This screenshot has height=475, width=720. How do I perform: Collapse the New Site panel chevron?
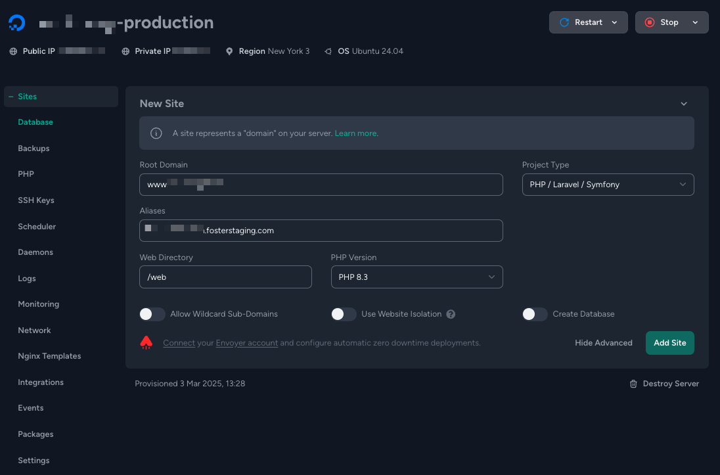point(684,104)
